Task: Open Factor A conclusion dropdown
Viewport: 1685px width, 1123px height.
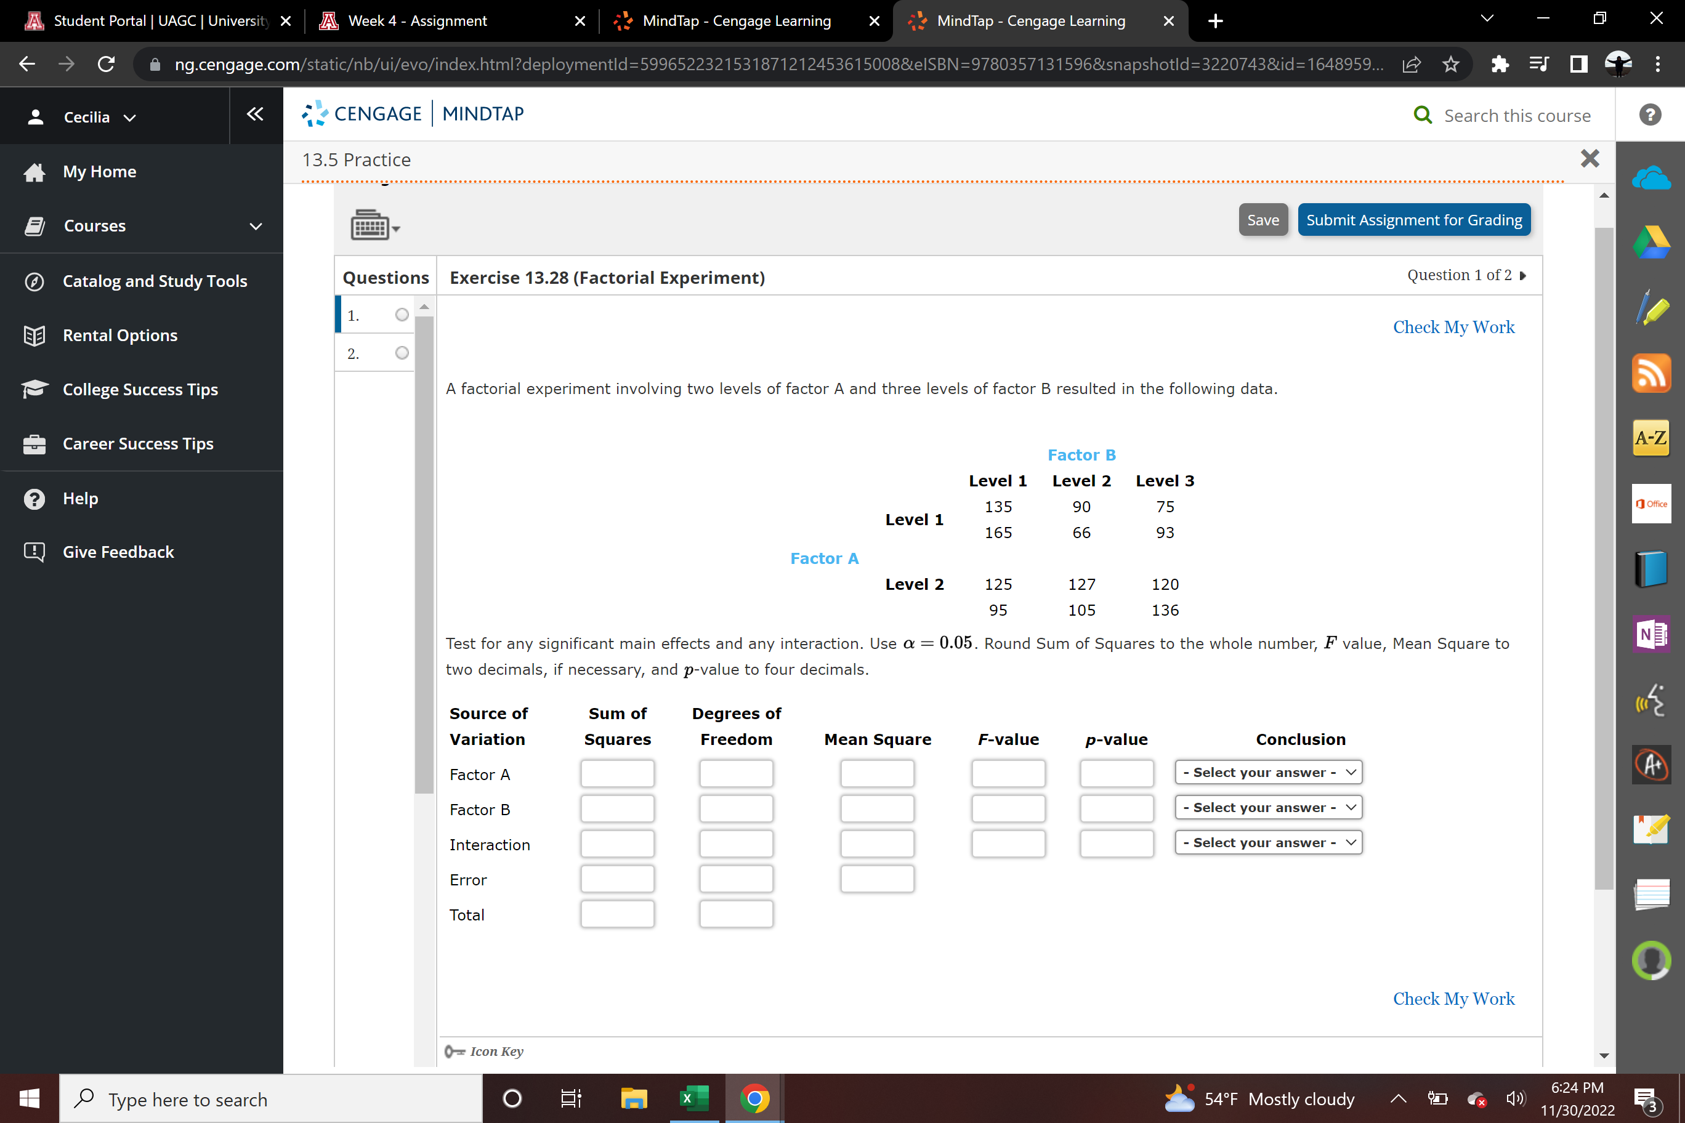Action: 1268,773
